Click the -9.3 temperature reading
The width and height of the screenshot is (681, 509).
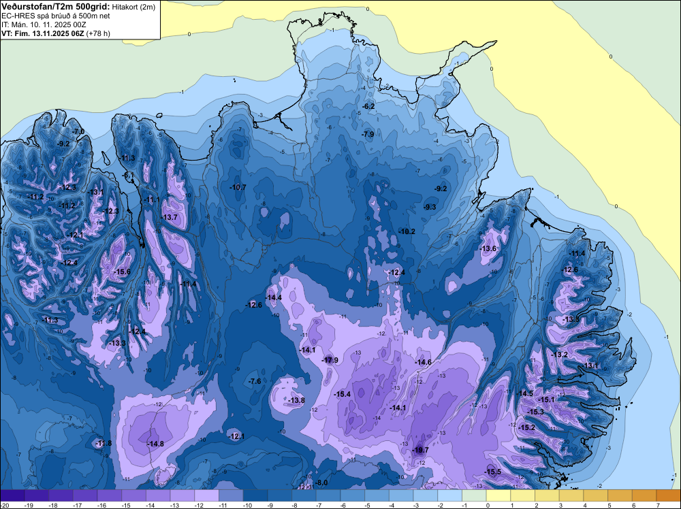click(x=430, y=207)
